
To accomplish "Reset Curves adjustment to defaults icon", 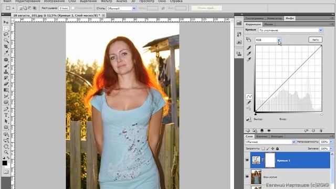I will coord(313,131).
